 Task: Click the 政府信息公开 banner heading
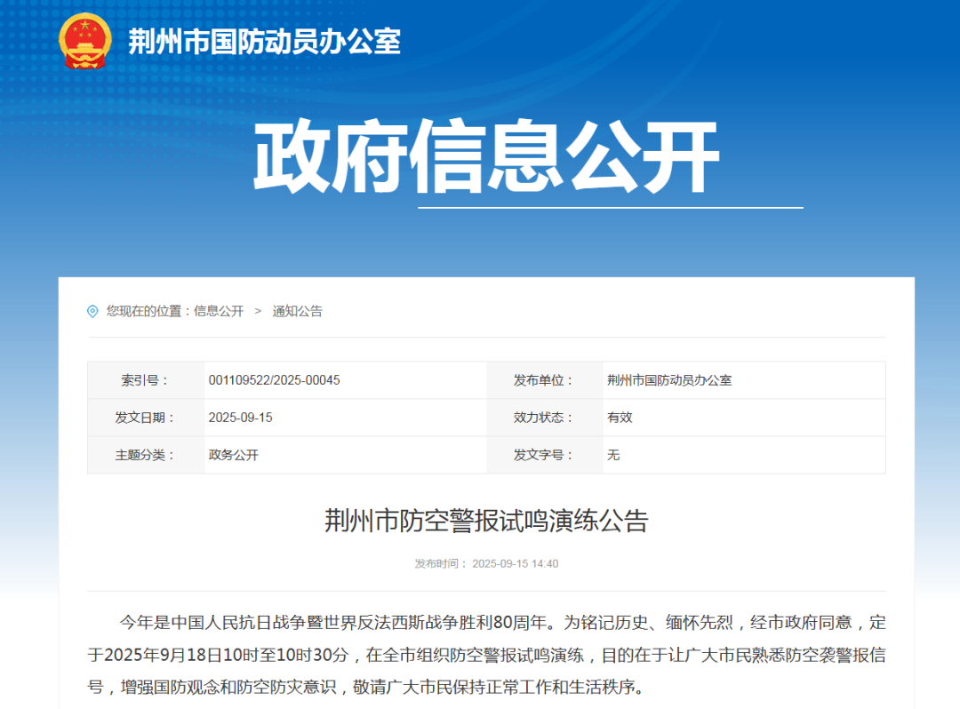tap(485, 158)
